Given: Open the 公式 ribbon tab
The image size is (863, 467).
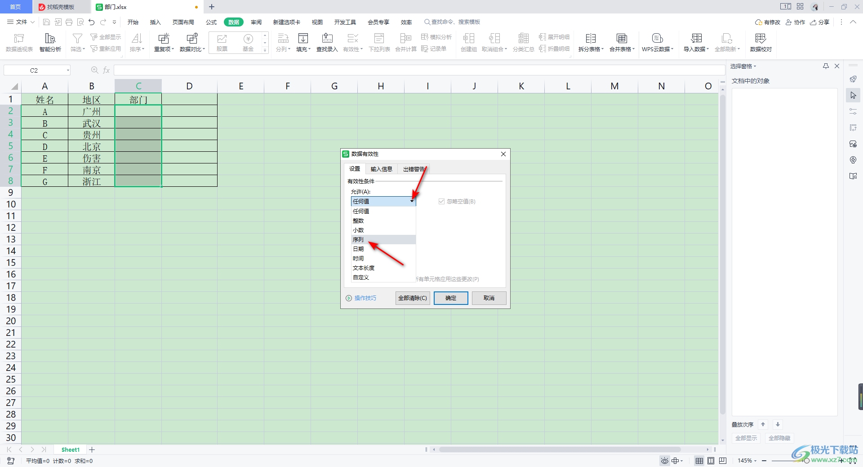Looking at the screenshot, I should click(x=211, y=22).
